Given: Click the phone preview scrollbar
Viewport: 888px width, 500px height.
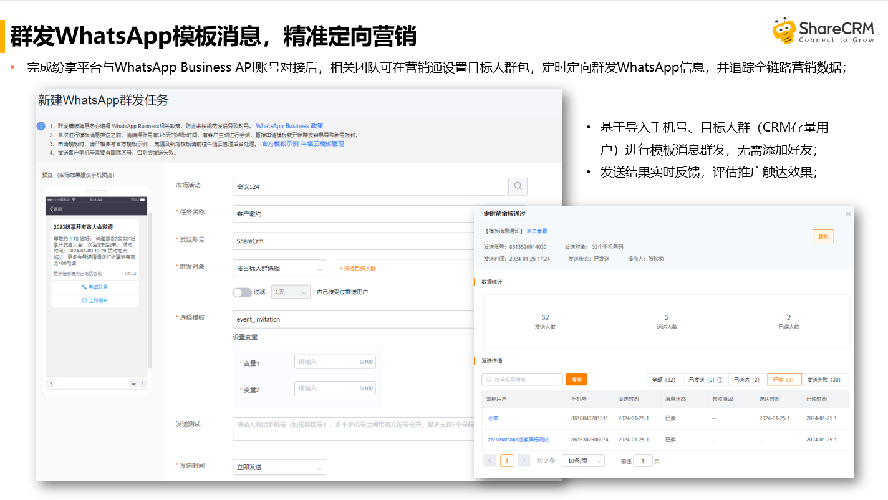Looking at the screenshot, I should [x=149, y=290].
